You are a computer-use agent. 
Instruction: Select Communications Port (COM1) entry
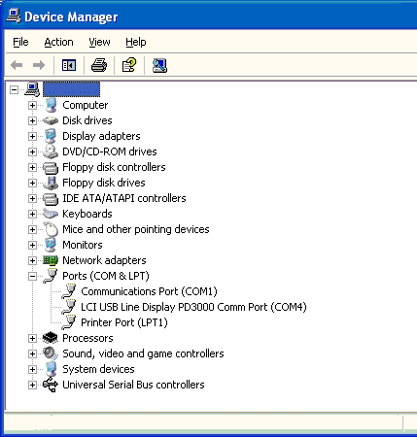[149, 291]
